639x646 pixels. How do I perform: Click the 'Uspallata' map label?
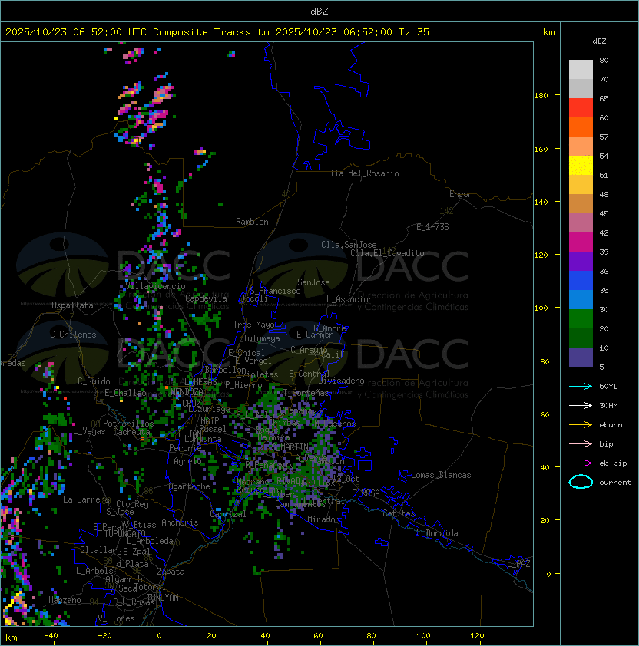coord(72,305)
